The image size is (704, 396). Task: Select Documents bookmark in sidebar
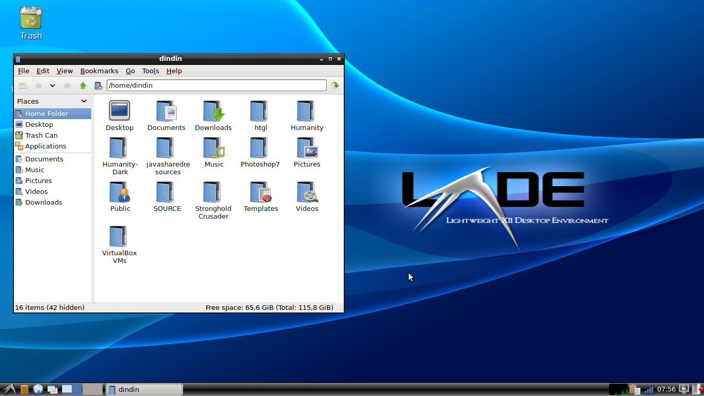(53, 159)
